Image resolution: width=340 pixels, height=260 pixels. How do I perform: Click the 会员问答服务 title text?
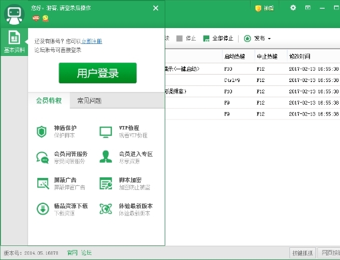71,154
